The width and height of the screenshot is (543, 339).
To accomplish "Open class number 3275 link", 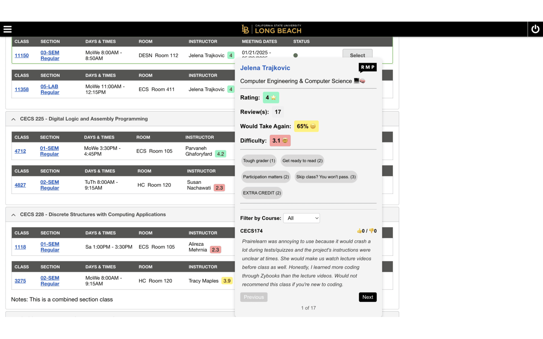I will tap(20, 281).
